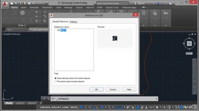Toggle object snap in status bar

click(121, 107)
